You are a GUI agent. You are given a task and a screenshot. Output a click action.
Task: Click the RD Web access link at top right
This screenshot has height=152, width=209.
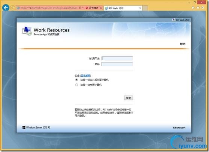coord(181,20)
